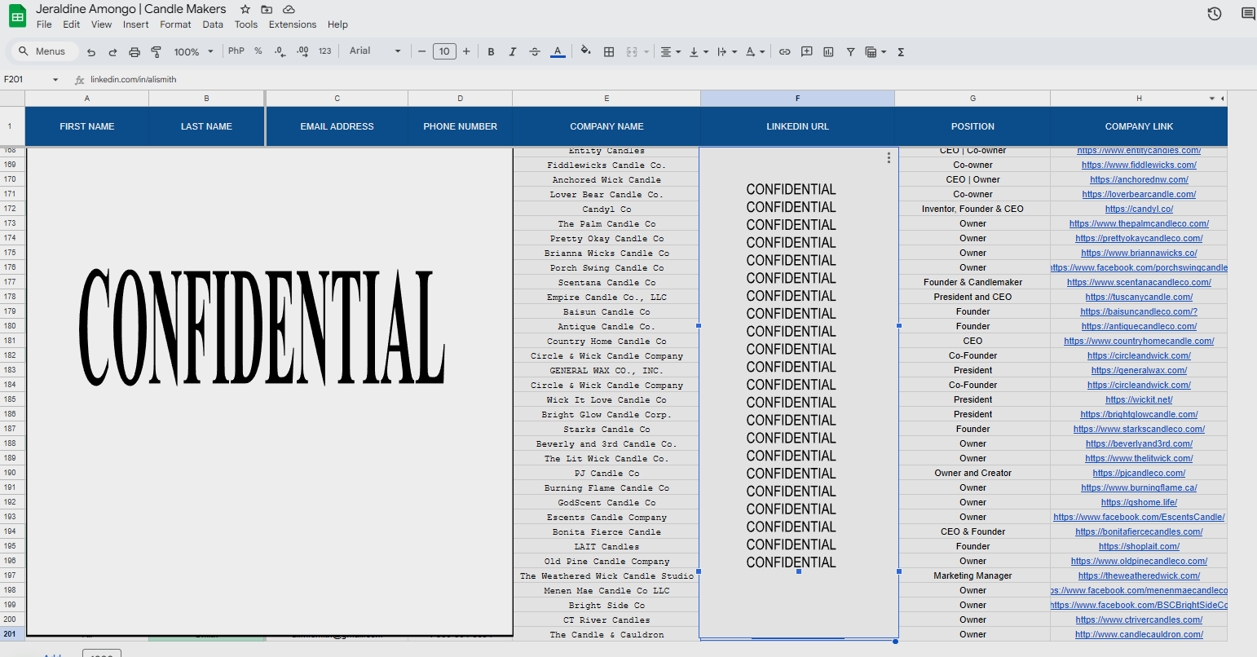Click the borders icon
Image resolution: width=1257 pixels, height=657 pixels.
[x=608, y=51]
